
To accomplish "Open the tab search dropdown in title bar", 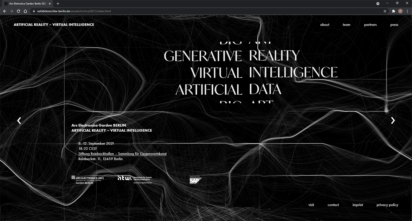I will [378, 3].
